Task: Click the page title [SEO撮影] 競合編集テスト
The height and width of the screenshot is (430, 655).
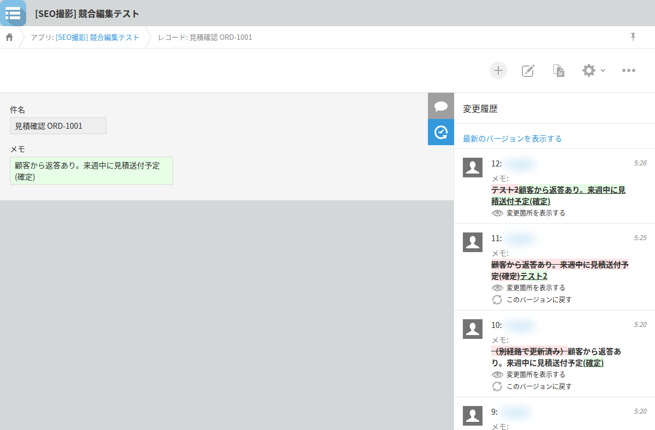Action: tap(87, 14)
